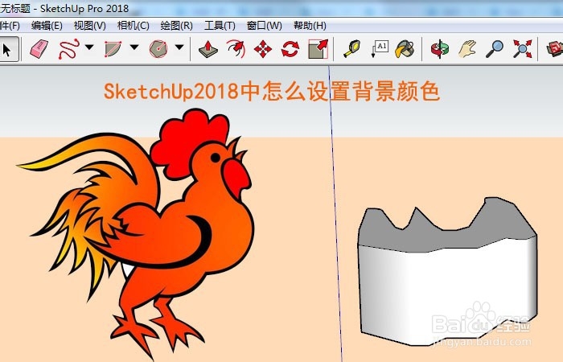Open the 工具(T) menu
Screen dimensions: 563x362
(x=220, y=26)
